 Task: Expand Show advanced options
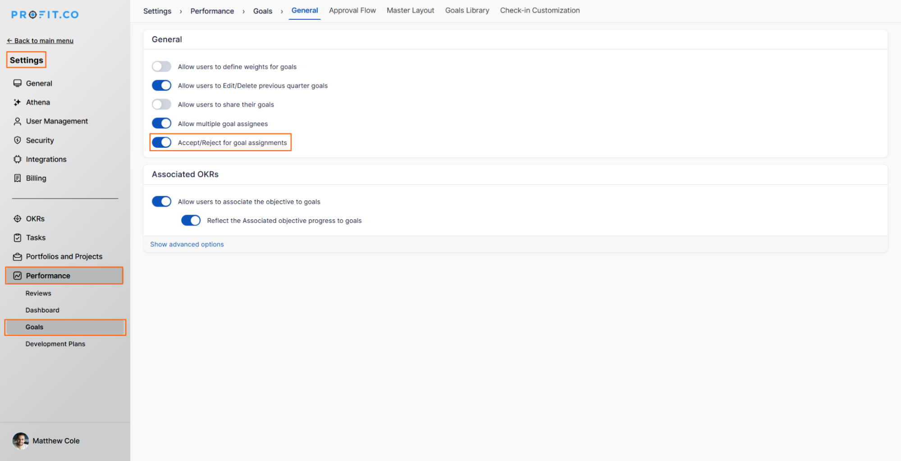click(187, 244)
